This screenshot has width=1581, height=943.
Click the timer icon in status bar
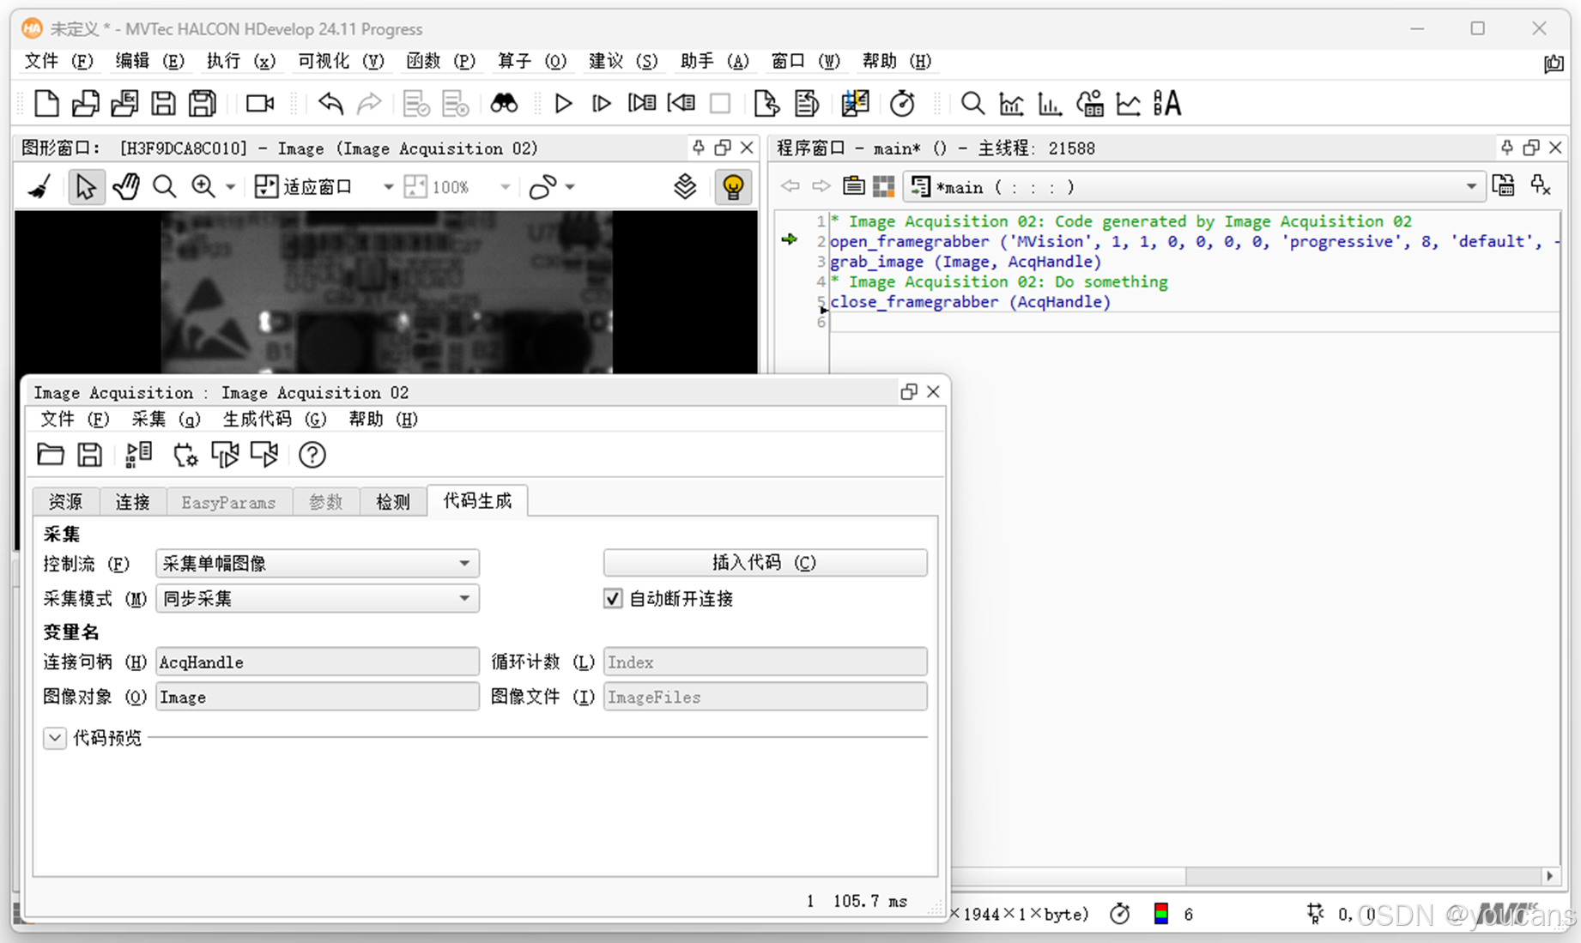1119,914
